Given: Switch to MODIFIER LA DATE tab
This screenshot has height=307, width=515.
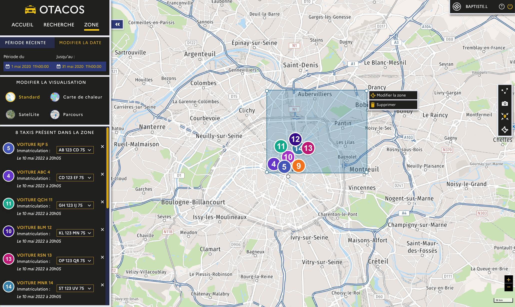Looking at the screenshot, I should (x=80, y=43).
